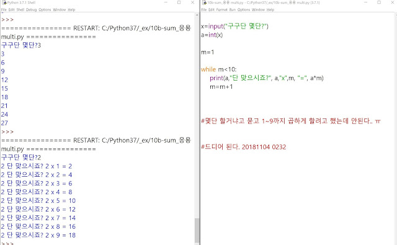Click the 'while m<10:' line
Image resolution: width=397 pixels, height=245 pixels.
tap(219, 69)
